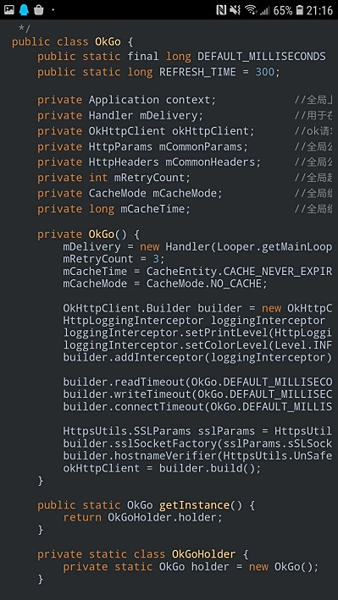338x600 pixels.
Task: Tap the gallery image notification icon
Action: [x=9, y=10]
